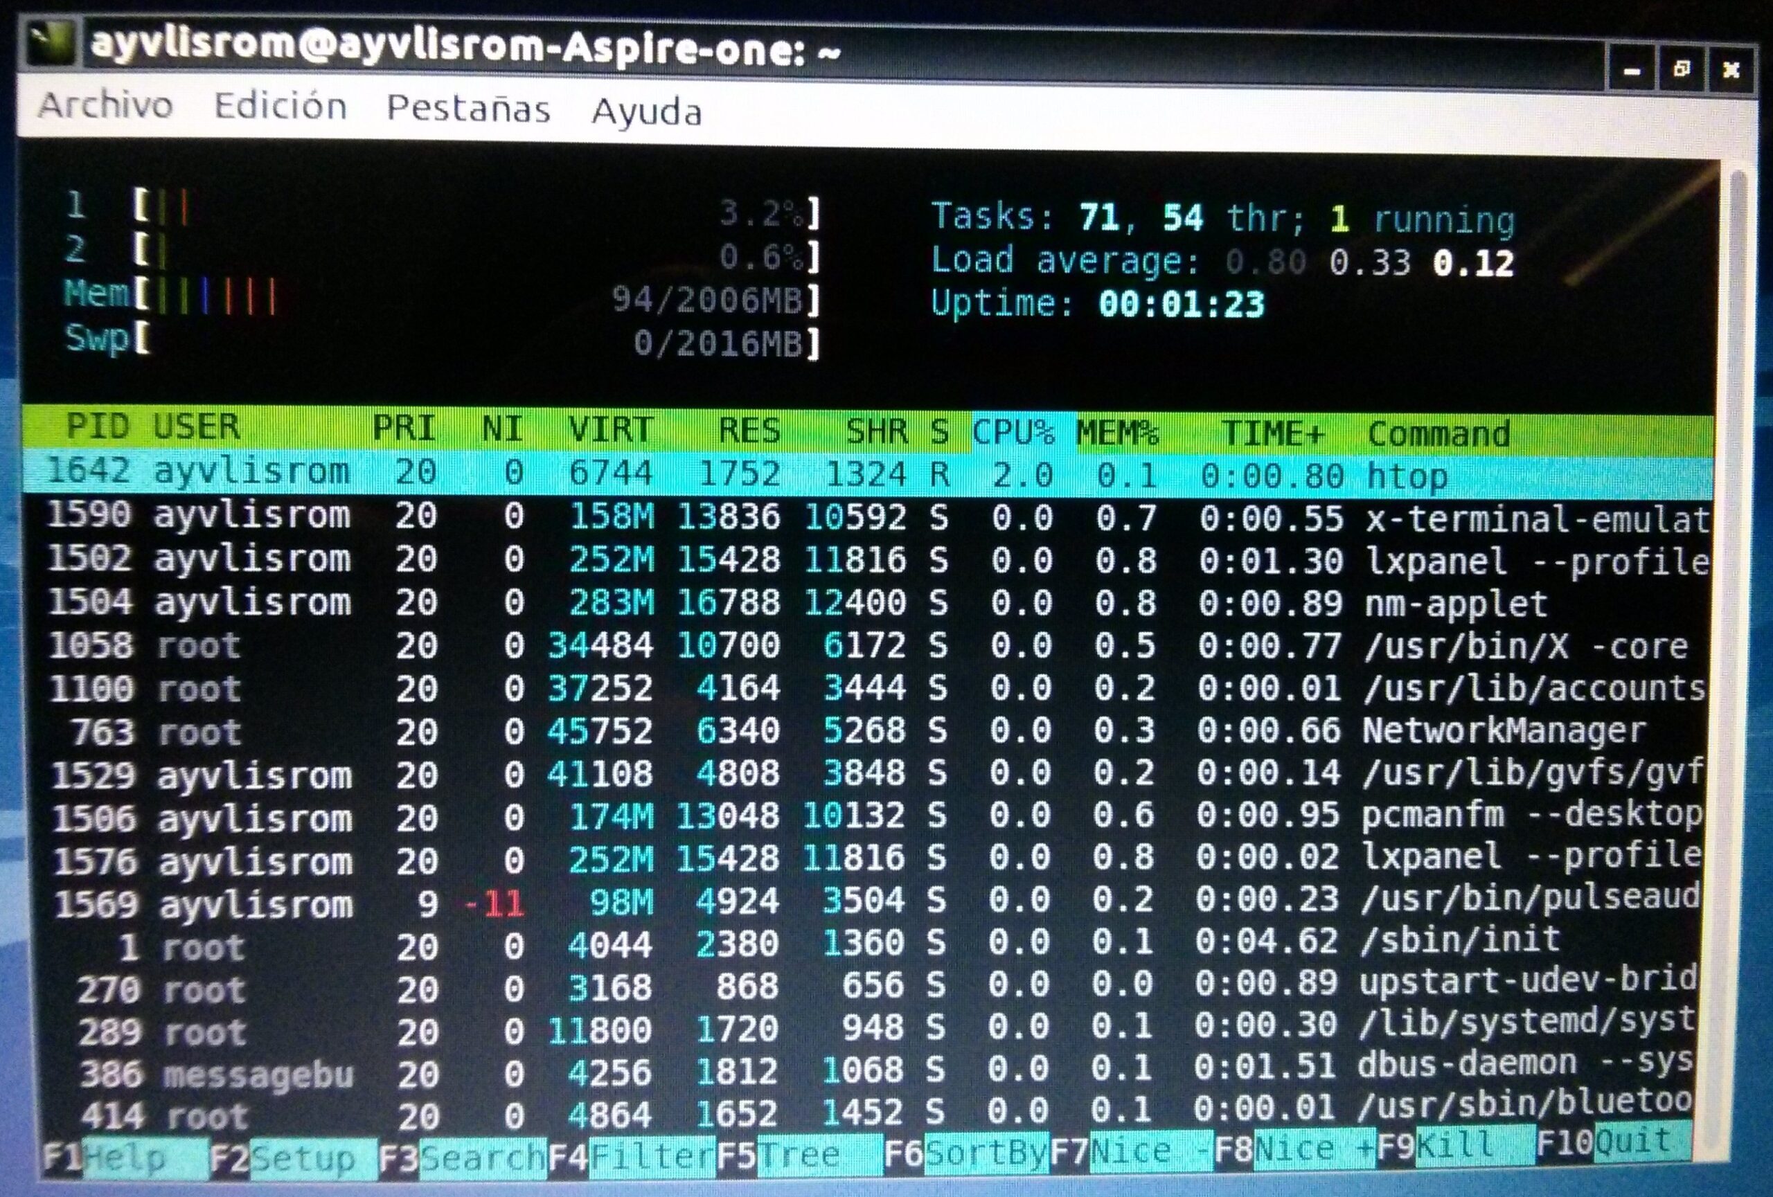
Task: Click the terminal icon in title bar
Action: pyautogui.click(x=51, y=42)
